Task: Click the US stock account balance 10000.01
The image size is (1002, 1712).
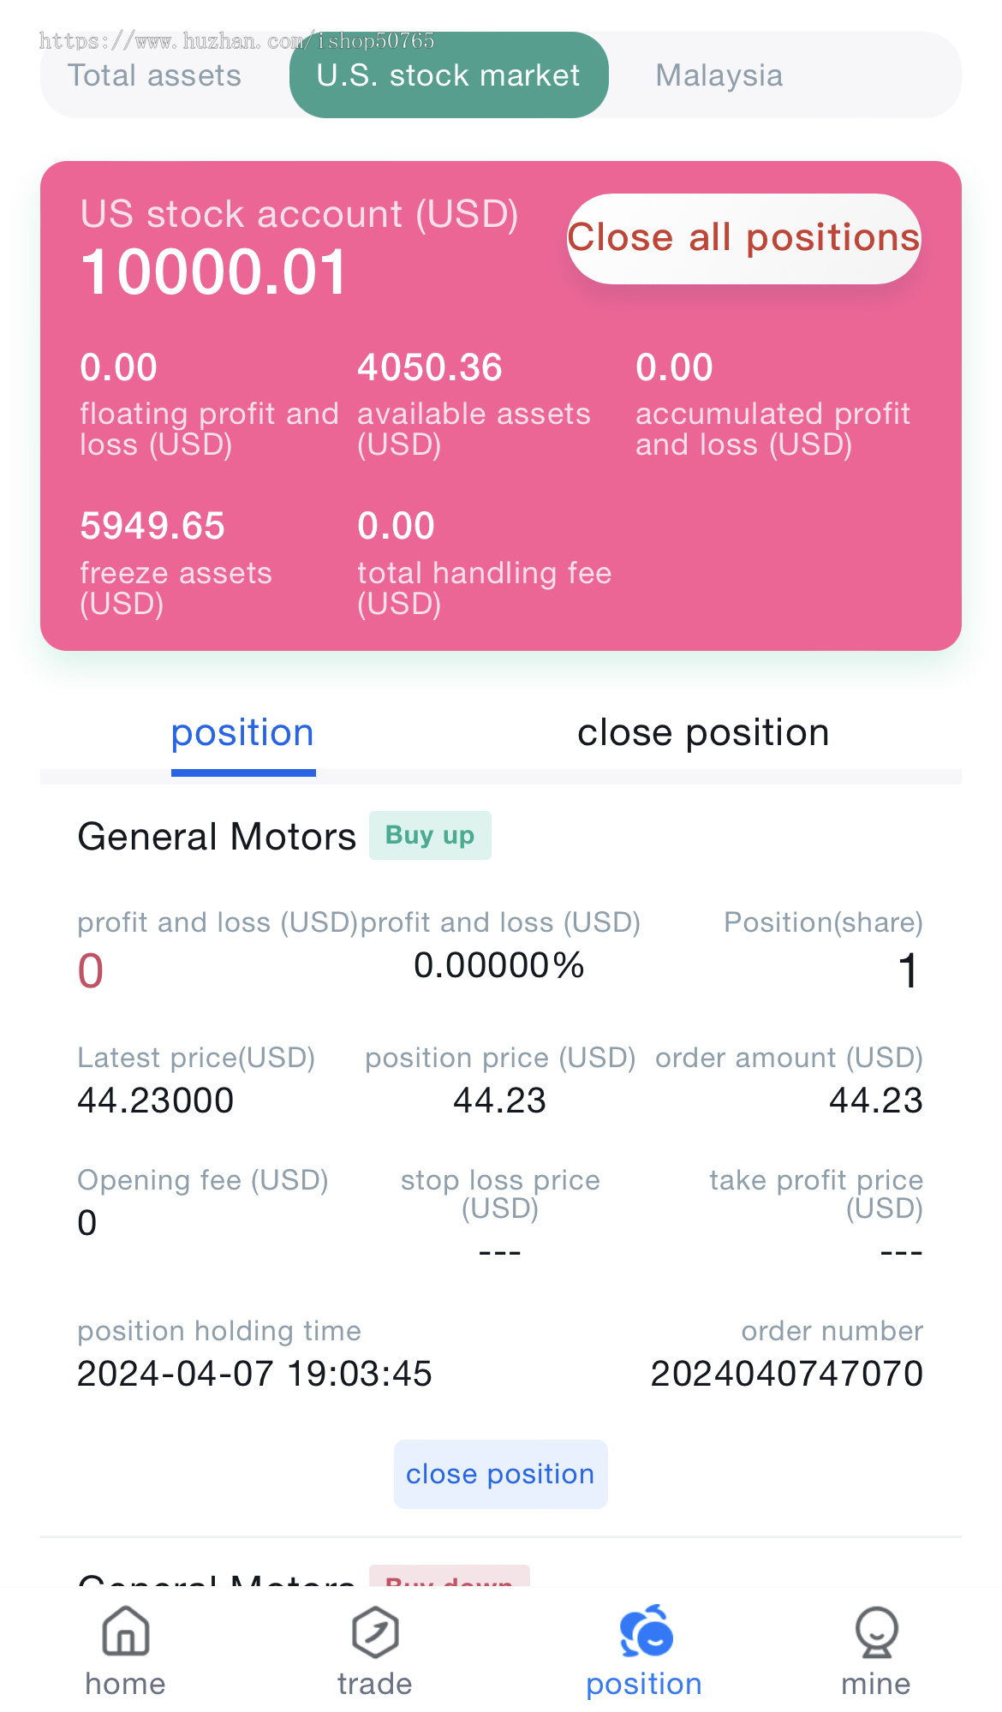Action: click(x=214, y=272)
